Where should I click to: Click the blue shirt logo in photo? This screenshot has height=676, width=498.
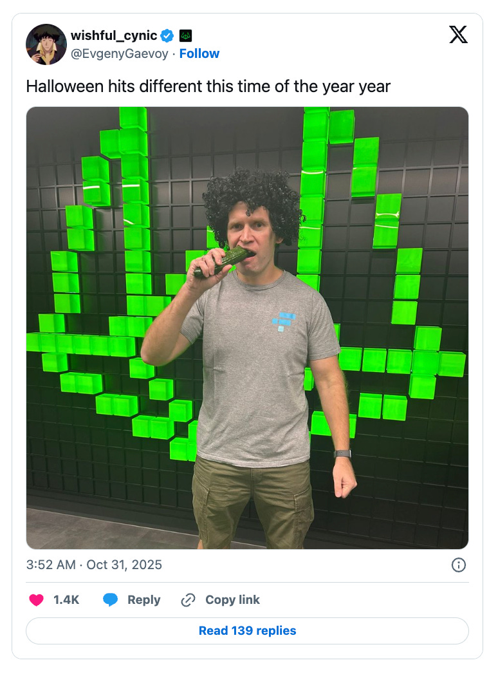[284, 322]
